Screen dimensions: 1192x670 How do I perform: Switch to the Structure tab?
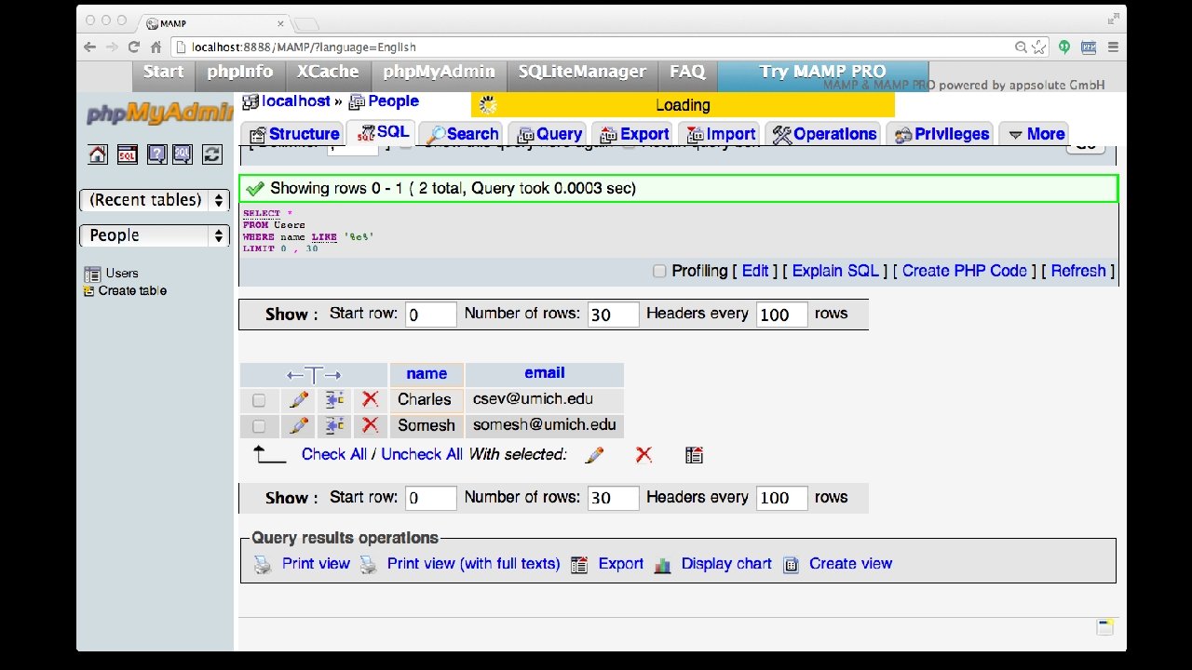[294, 134]
